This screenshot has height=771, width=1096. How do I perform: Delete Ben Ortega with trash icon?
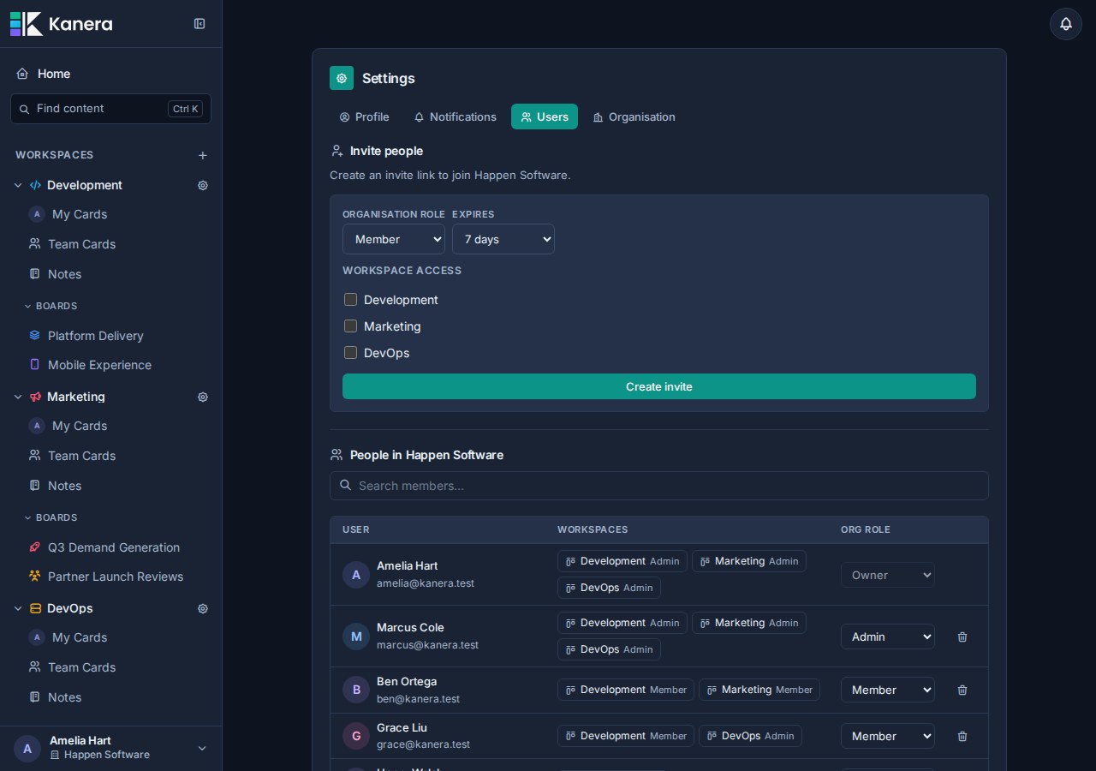[x=962, y=690]
